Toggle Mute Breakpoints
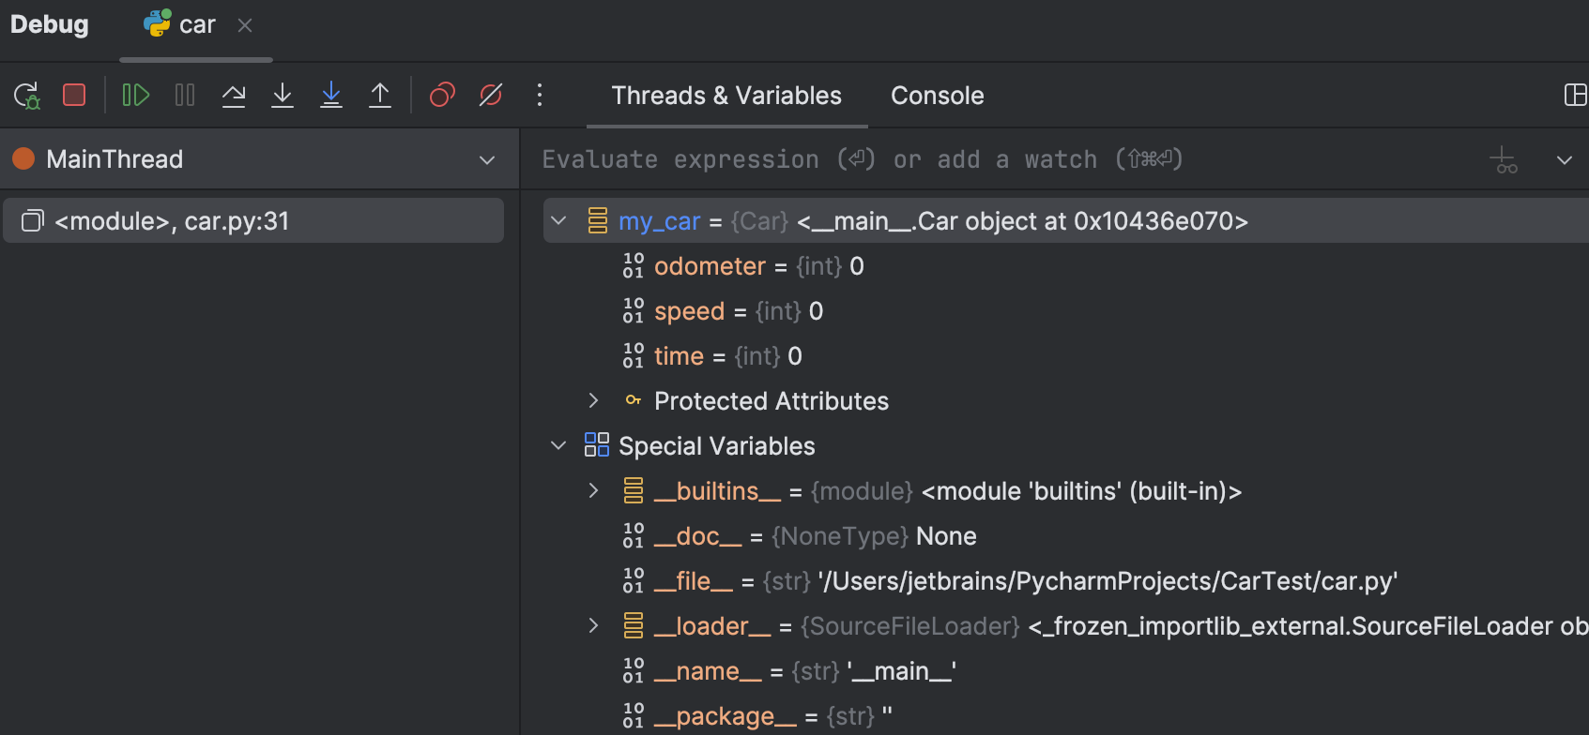This screenshot has width=1589, height=735. [491, 95]
